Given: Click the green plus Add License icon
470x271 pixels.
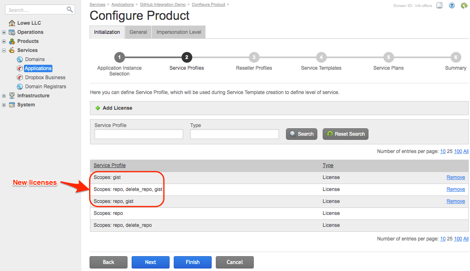Looking at the screenshot, I should (98, 108).
